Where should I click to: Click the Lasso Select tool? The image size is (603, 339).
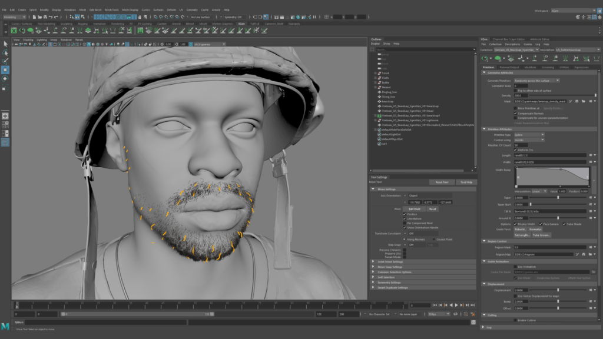5,52
